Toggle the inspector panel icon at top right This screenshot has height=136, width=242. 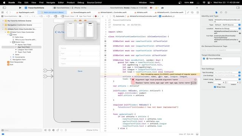click(x=238, y=8)
